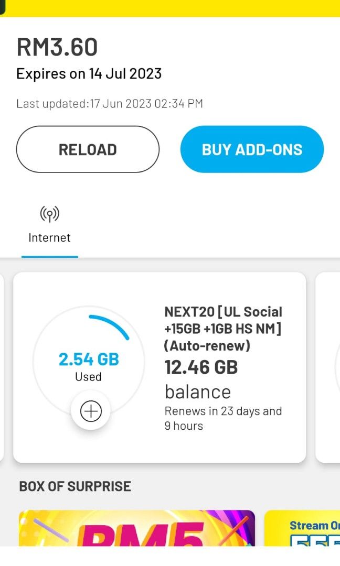Tap the Internet antenna signal icon

click(49, 214)
